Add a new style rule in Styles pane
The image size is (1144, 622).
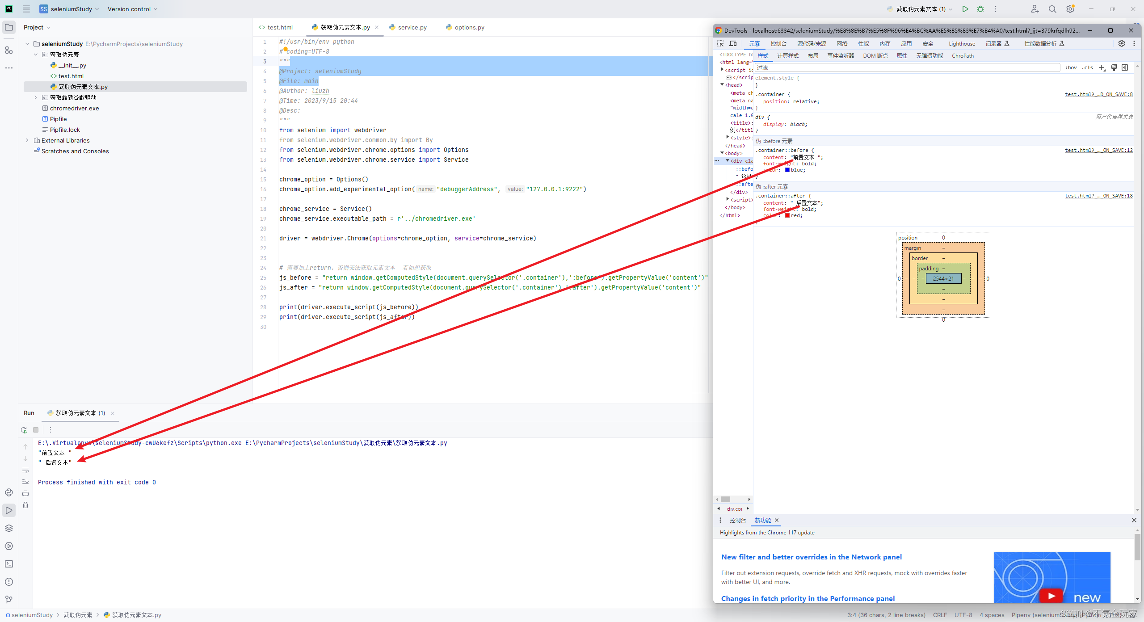tap(1102, 67)
